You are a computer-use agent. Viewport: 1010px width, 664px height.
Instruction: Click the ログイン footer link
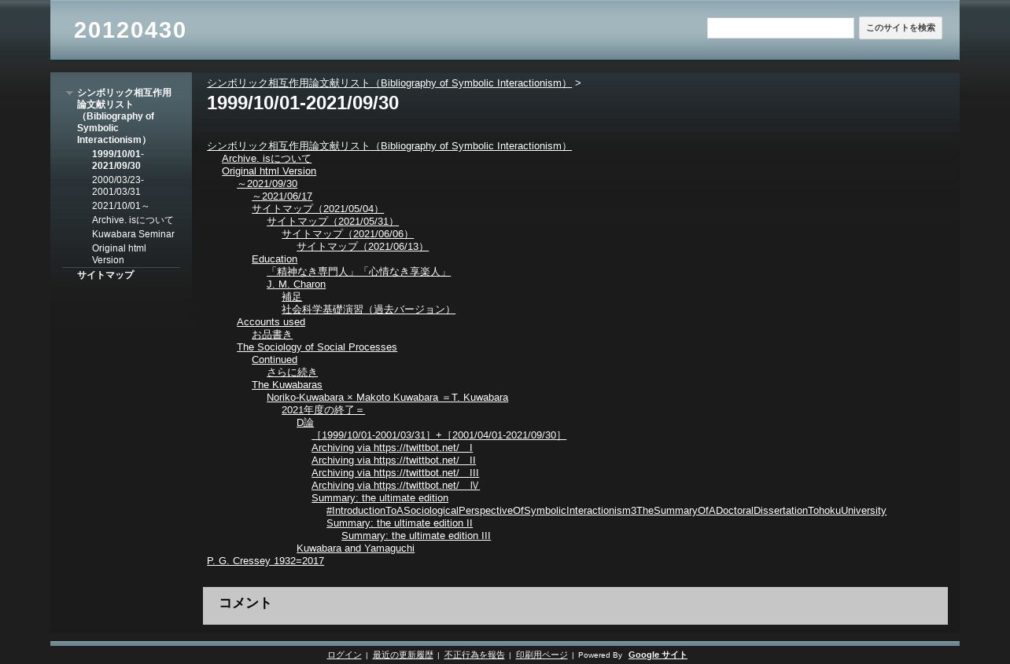(344, 655)
